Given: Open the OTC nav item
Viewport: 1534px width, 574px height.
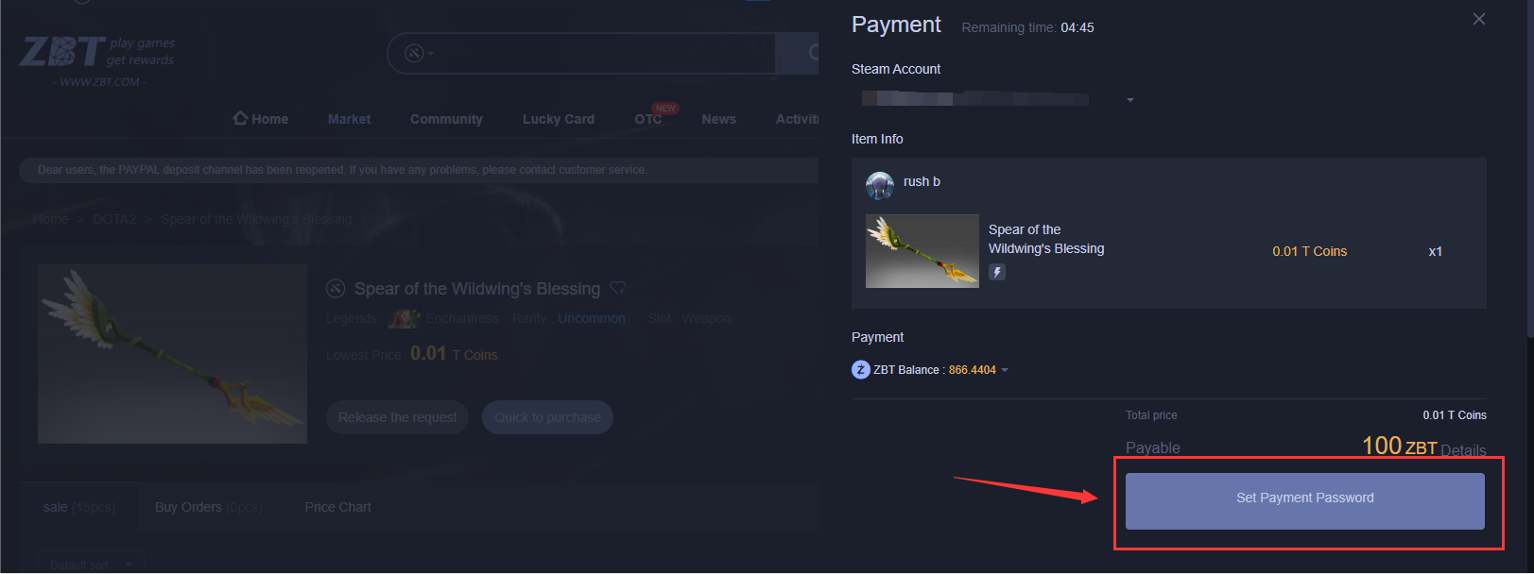Looking at the screenshot, I should [648, 119].
